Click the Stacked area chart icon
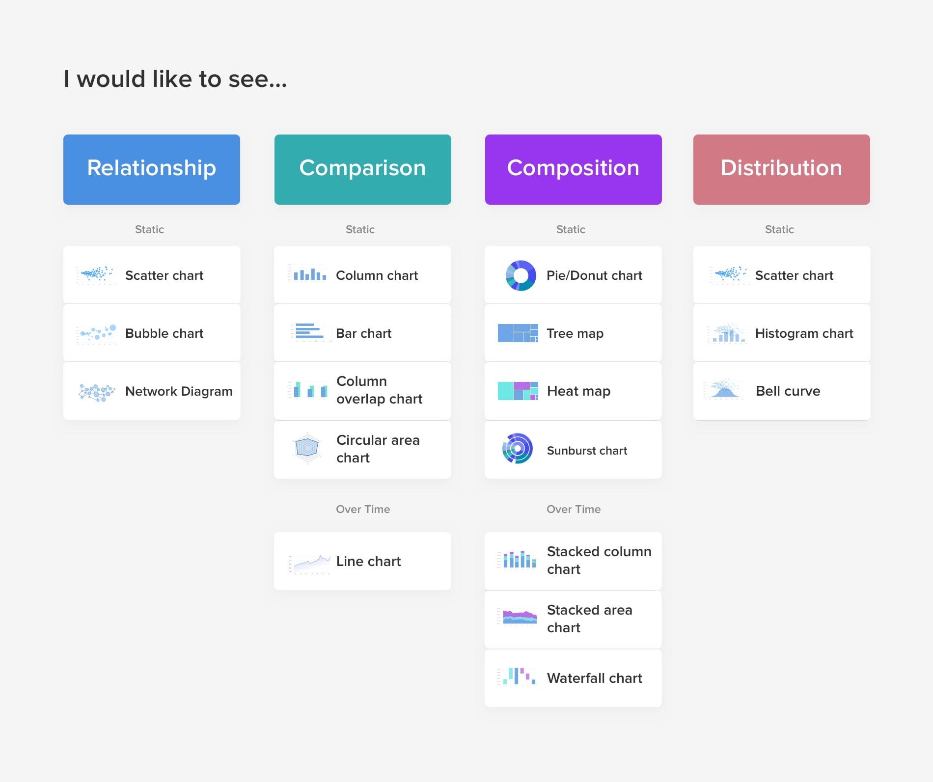 click(x=517, y=617)
